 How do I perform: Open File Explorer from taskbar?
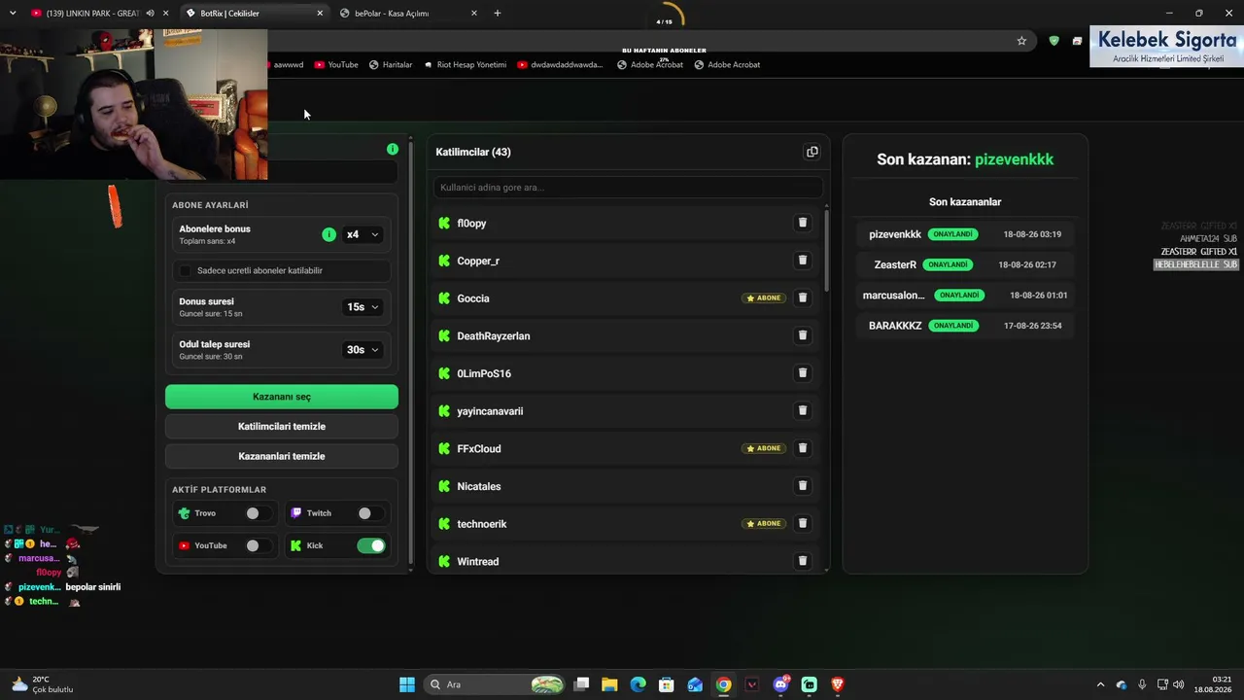609,684
